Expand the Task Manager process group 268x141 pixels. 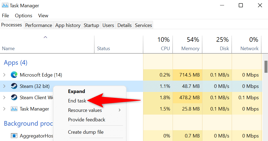pos(4,109)
